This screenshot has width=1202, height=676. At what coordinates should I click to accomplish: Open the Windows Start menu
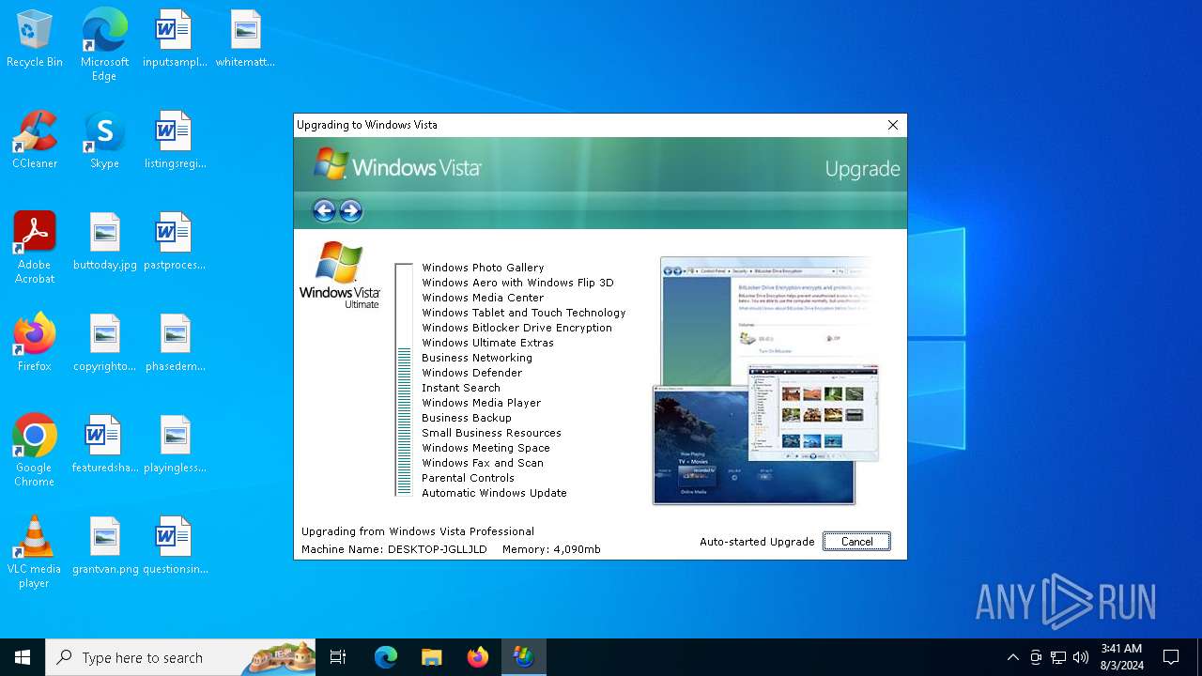click(23, 657)
